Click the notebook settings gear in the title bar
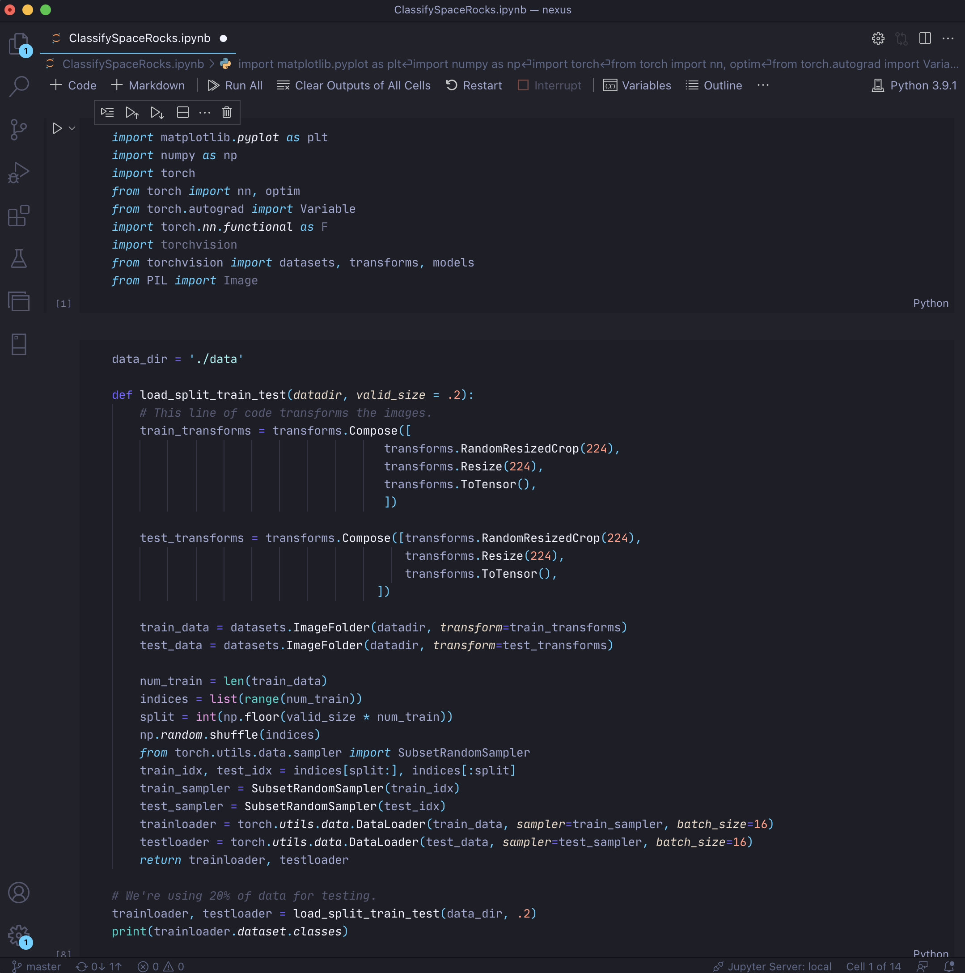The width and height of the screenshot is (965, 973). (x=878, y=38)
